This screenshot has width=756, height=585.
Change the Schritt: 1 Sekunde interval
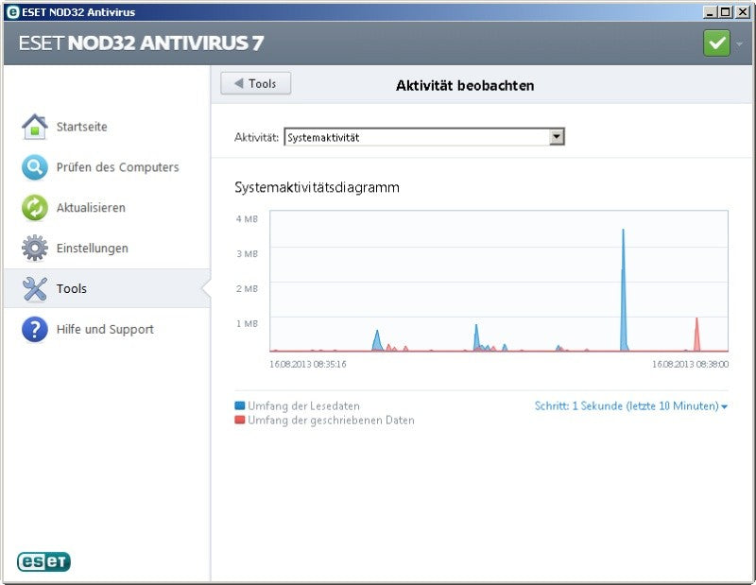[x=630, y=406]
